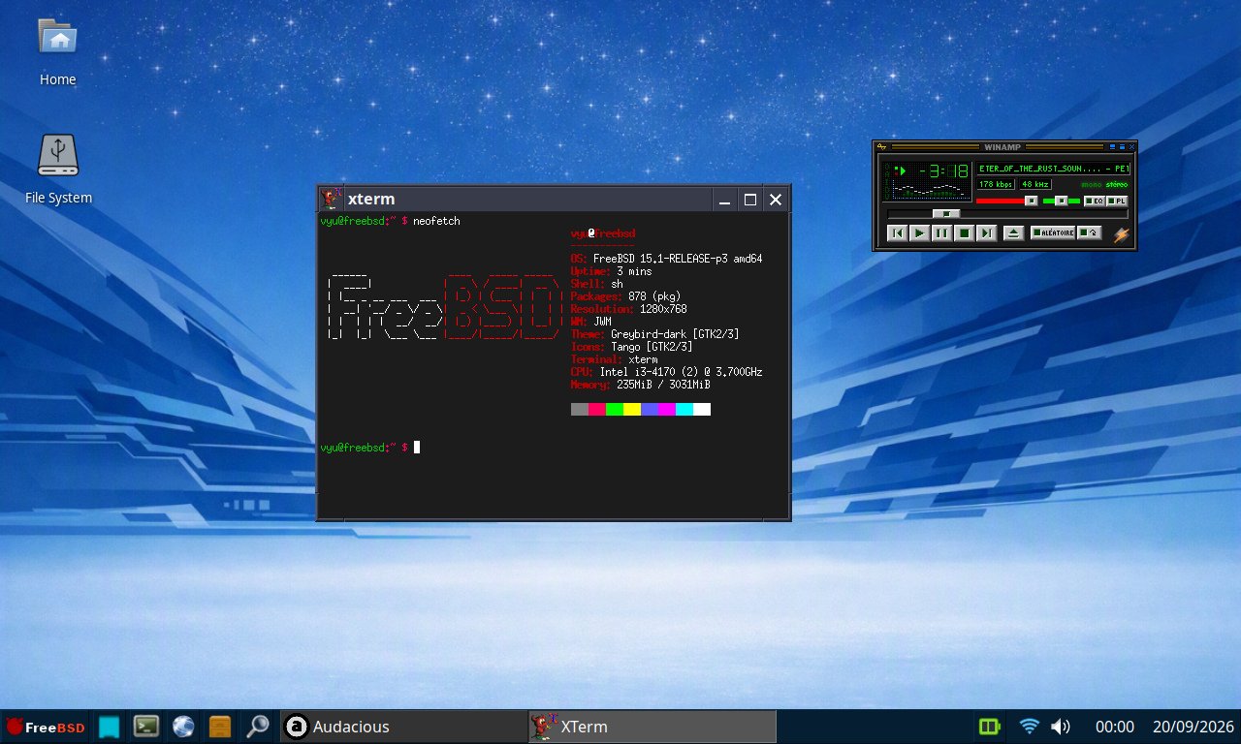The image size is (1241, 744).
Task: Pause playback in Winamp
Action: click(941, 232)
